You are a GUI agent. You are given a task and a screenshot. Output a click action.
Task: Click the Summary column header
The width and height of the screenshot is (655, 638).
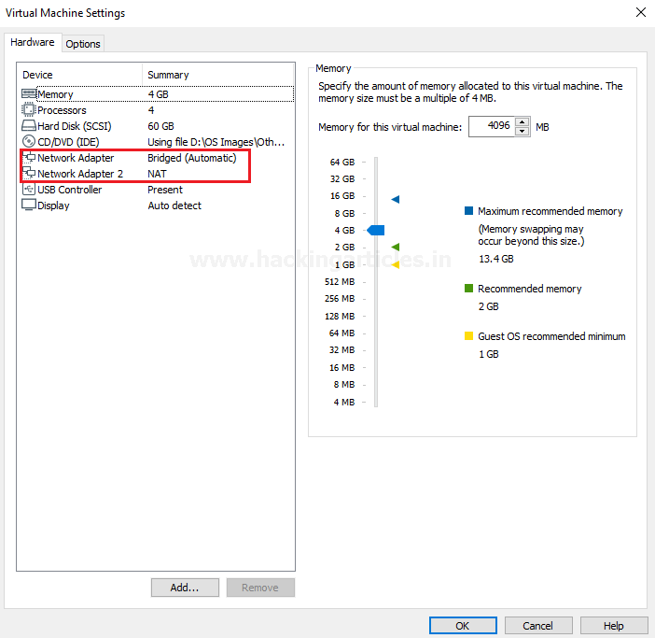pos(168,75)
